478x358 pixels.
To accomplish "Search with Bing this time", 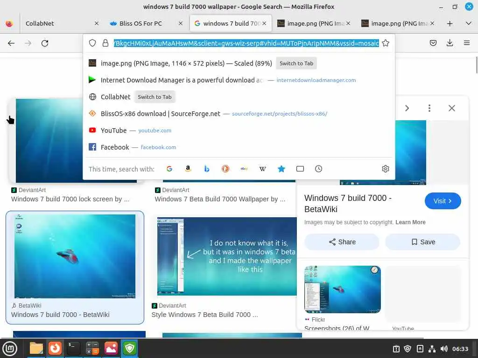I will click(207, 169).
